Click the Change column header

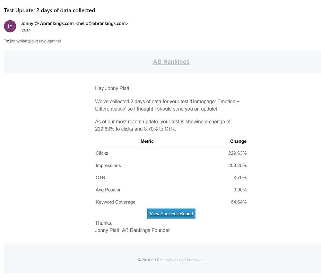[238, 141]
